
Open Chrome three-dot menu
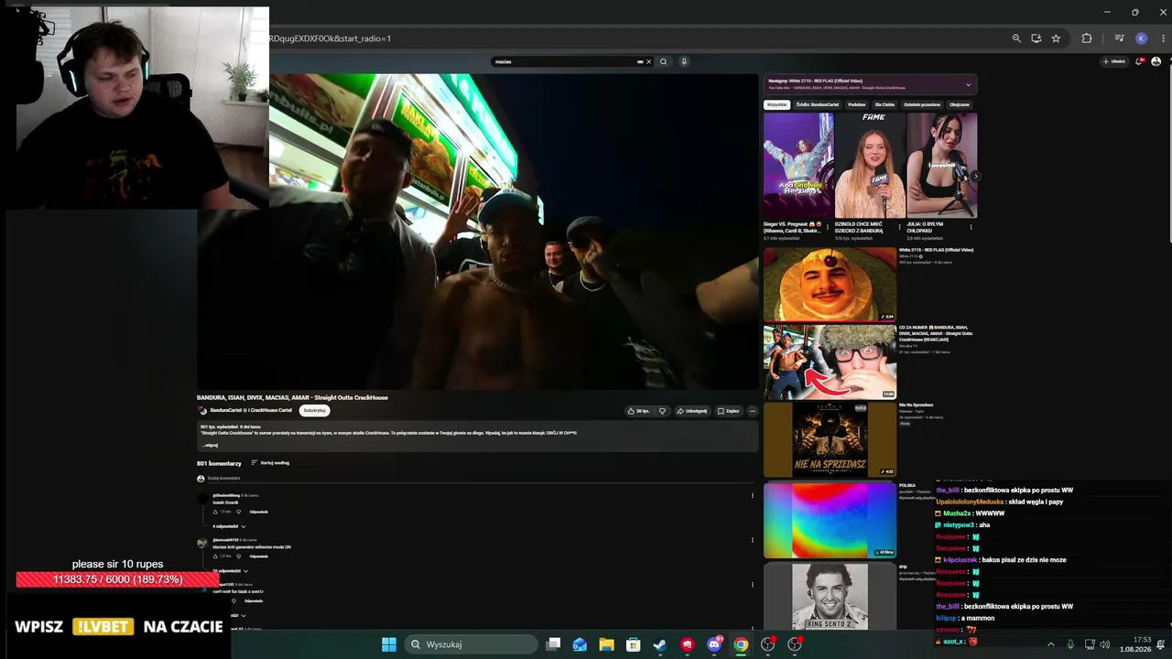pyautogui.click(x=1164, y=38)
